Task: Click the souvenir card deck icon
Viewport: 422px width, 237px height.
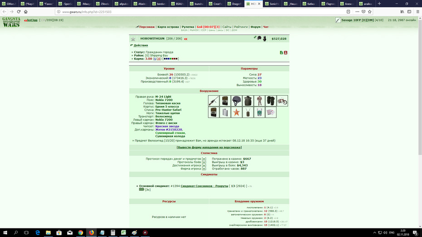Action: pos(271,112)
